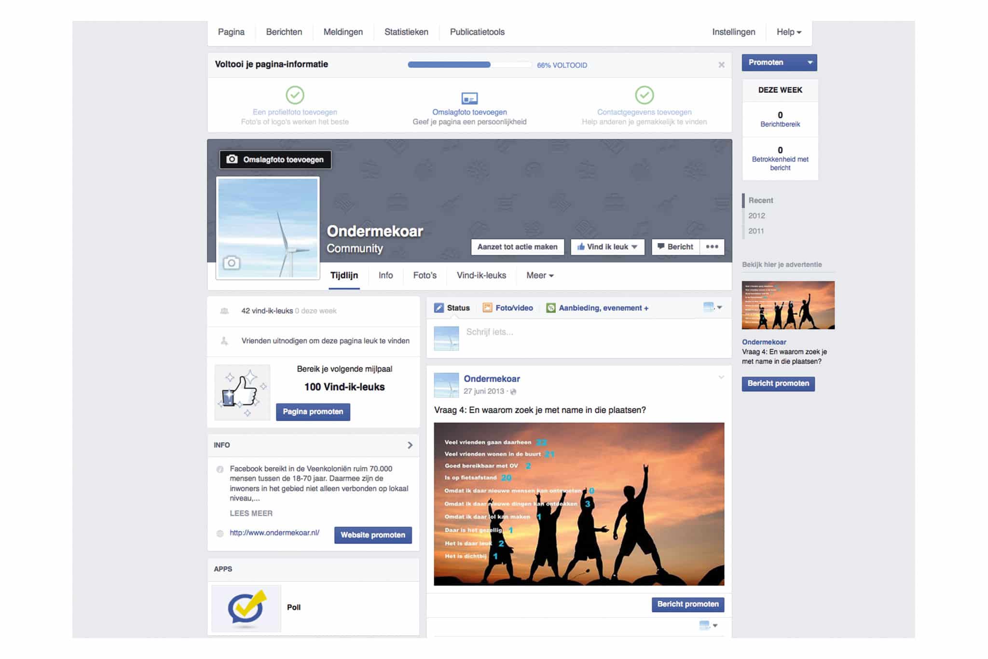Click Vrienden uitnodigen om deze pagina link
Viewport: 988px width, 659px height.
click(326, 341)
